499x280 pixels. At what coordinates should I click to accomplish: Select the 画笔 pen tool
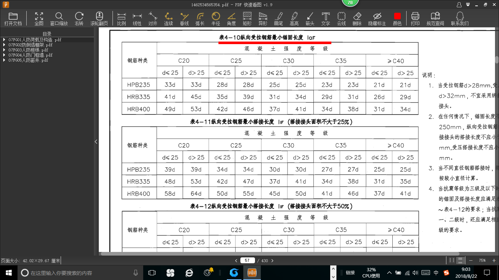[278, 19]
